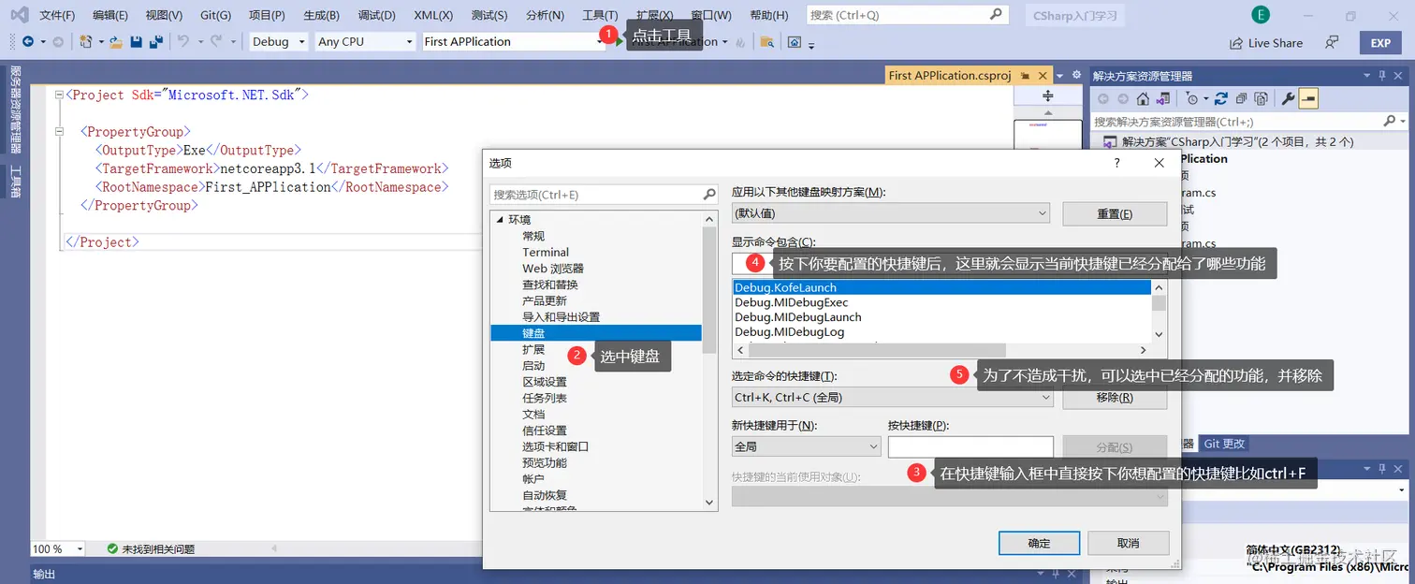
Task: Switch to the Git 更改 tab
Action: coord(1224,444)
